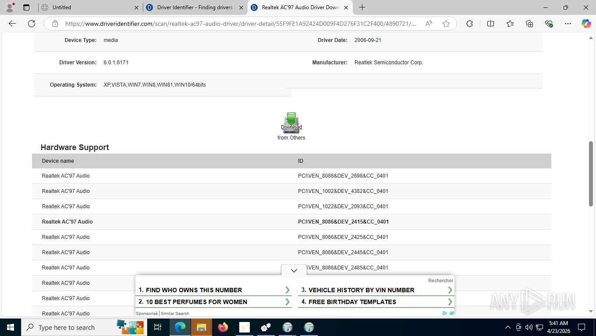This screenshot has height=336, width=596.
Task: Click the AdChoices icon in the ad
Action: coord(445,313)
